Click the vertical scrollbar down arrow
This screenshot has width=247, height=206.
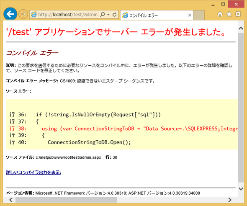click(241, 188)
